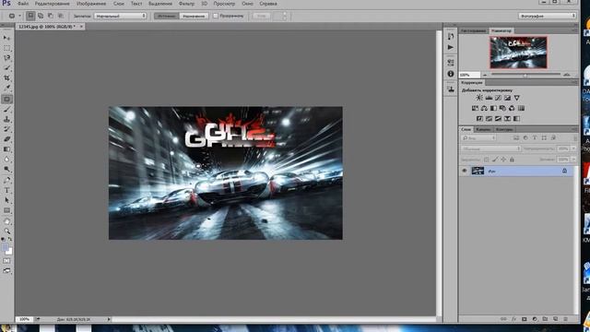Select the Eraser tool
The image size is (590, 332).
[6, 139]
